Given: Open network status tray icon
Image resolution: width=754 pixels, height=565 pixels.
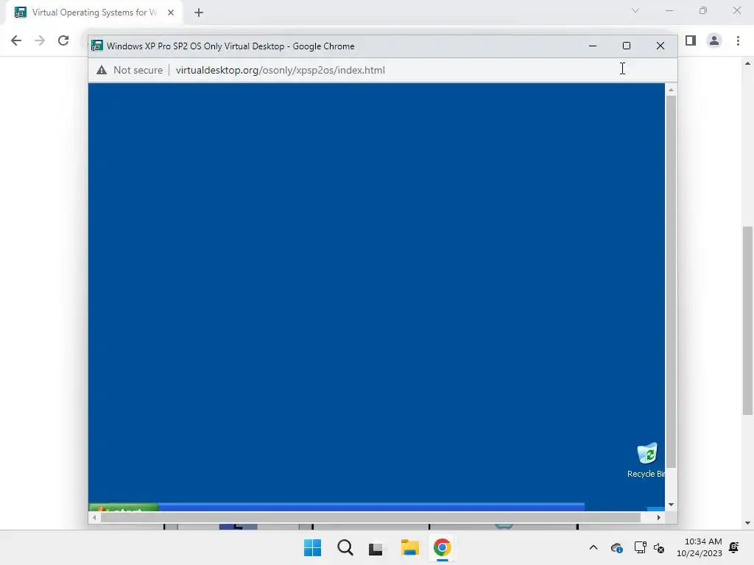Looking at the screenshot, I should click(640, 547).
